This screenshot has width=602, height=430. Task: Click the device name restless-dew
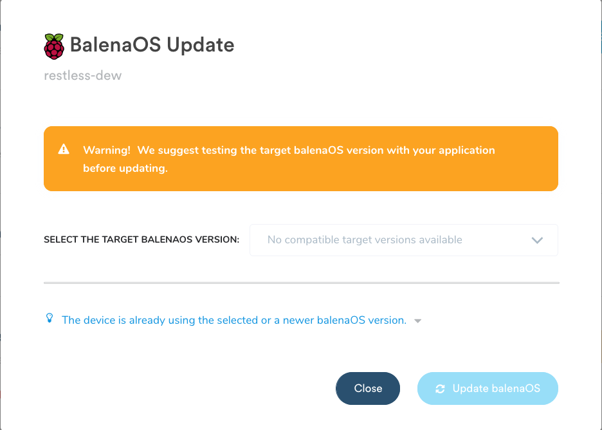82,75
